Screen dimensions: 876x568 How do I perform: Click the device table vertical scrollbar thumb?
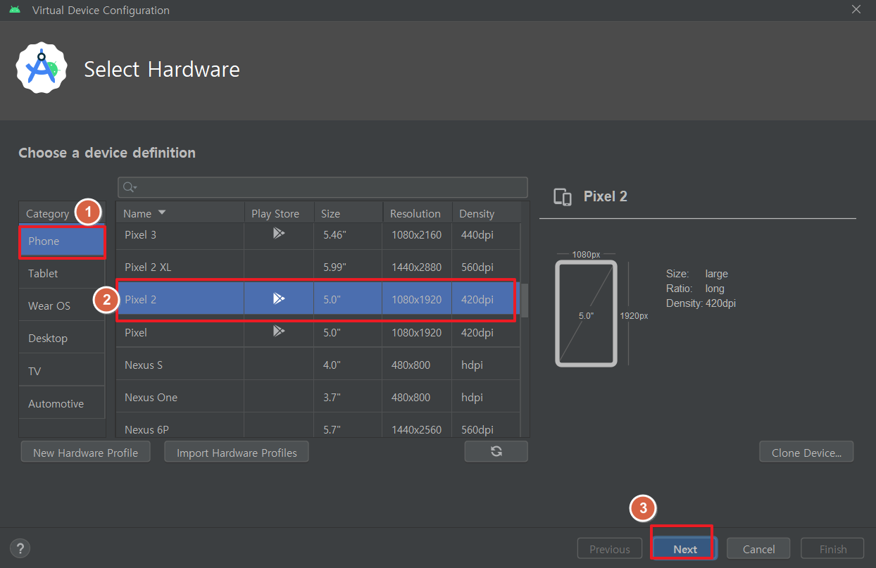(525, 300)
